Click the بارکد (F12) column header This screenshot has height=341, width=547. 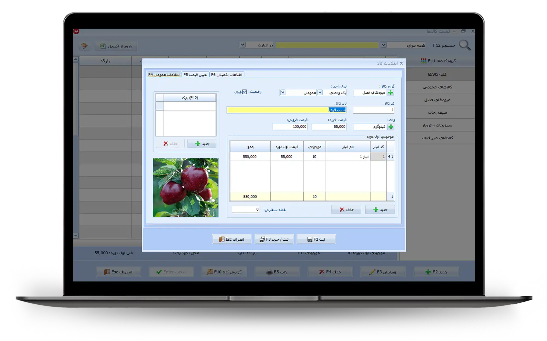pos(190,98)
